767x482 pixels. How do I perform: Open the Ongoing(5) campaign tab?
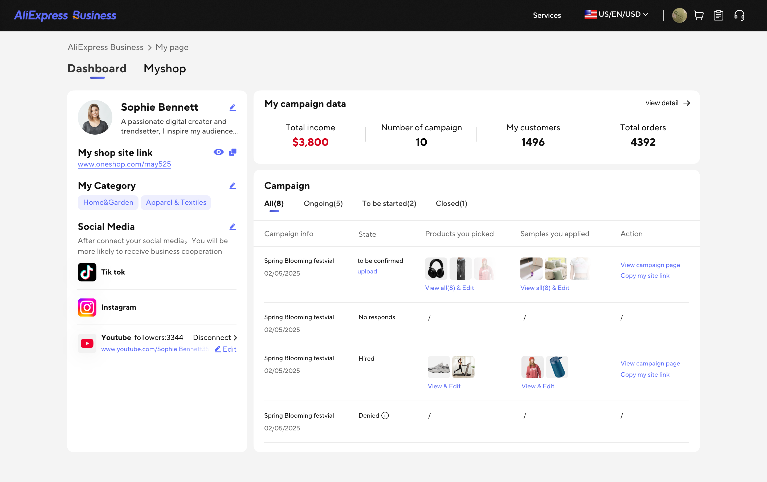click(x=323, y=203)
